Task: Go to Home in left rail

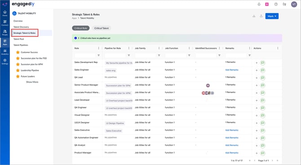Action: tap(5, 13)
